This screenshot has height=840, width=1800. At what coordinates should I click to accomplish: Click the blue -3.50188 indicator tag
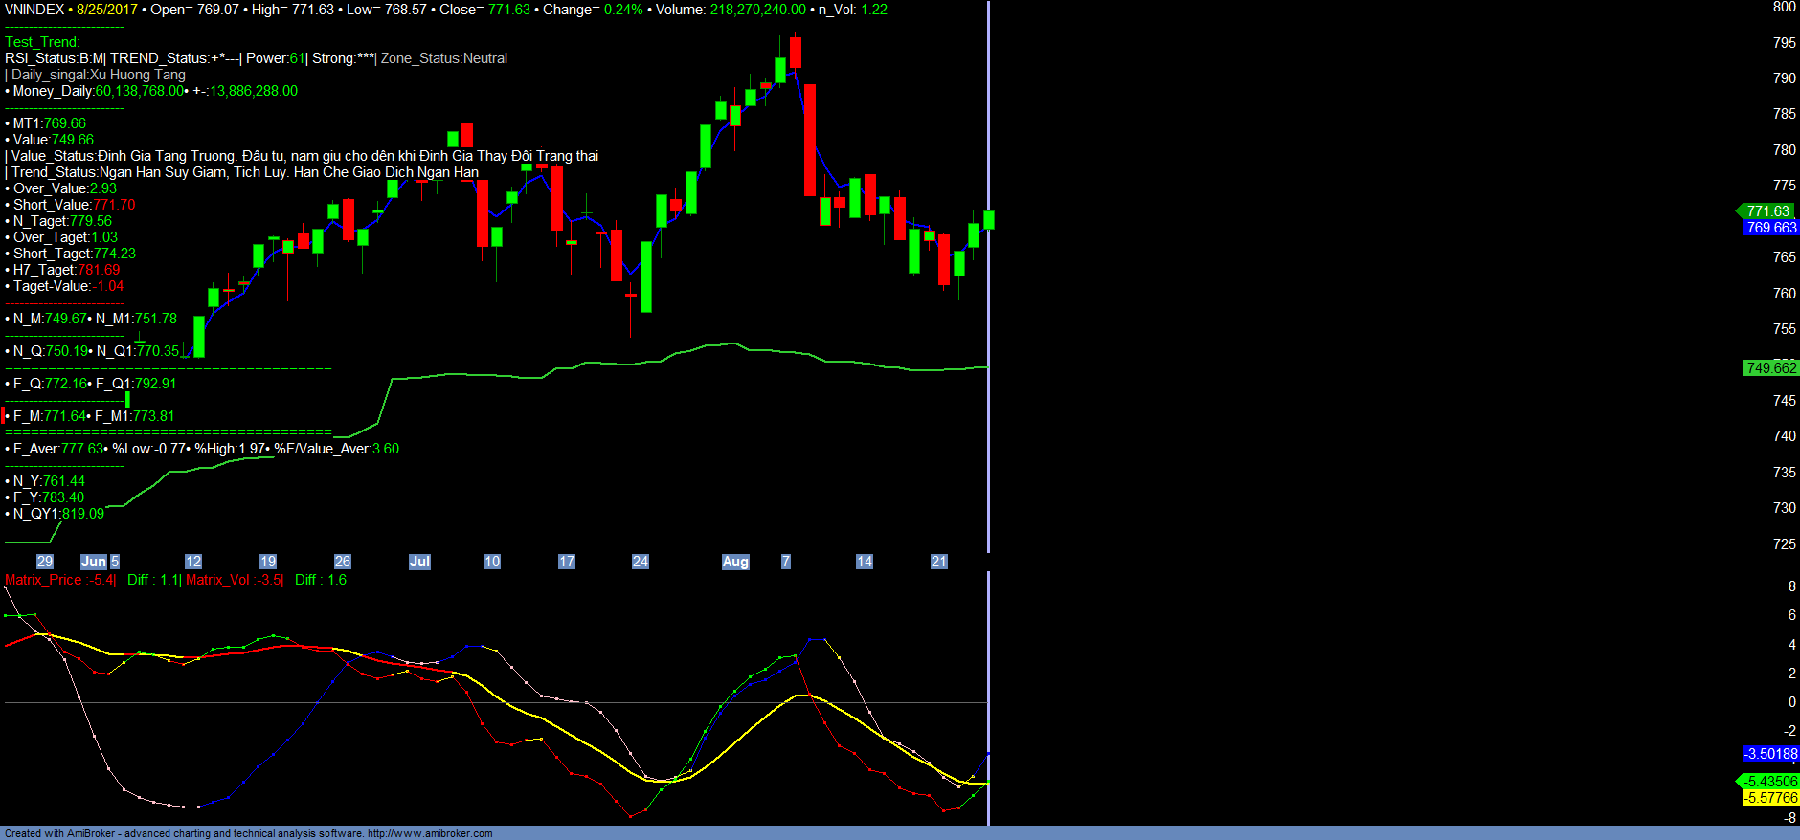[1770, 754]
